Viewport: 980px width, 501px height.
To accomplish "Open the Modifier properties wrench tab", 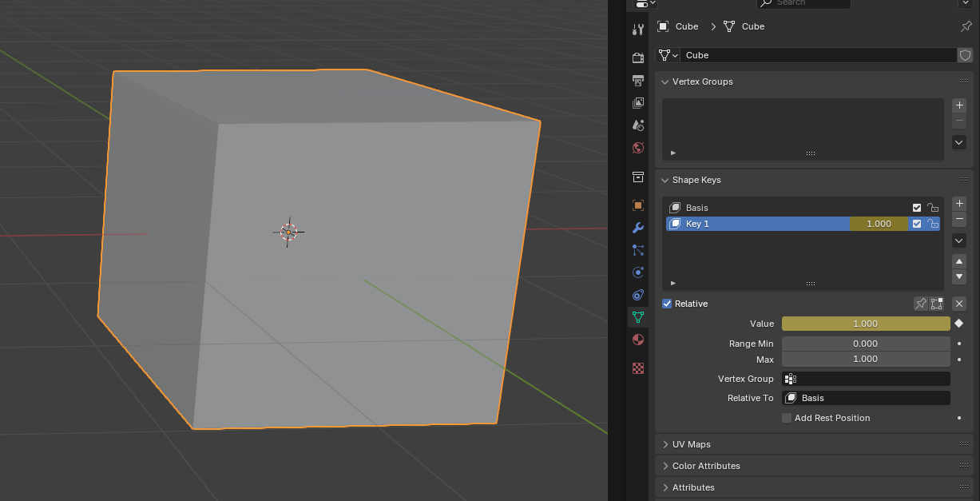I will click(637, 228).
